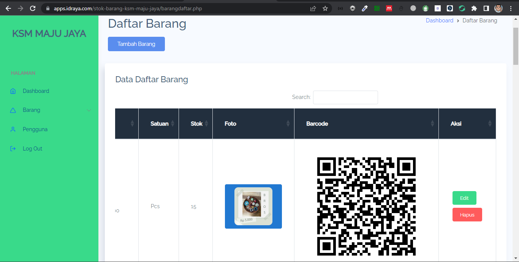Open Chrome's three-dot menu

[x=511, y=8]
